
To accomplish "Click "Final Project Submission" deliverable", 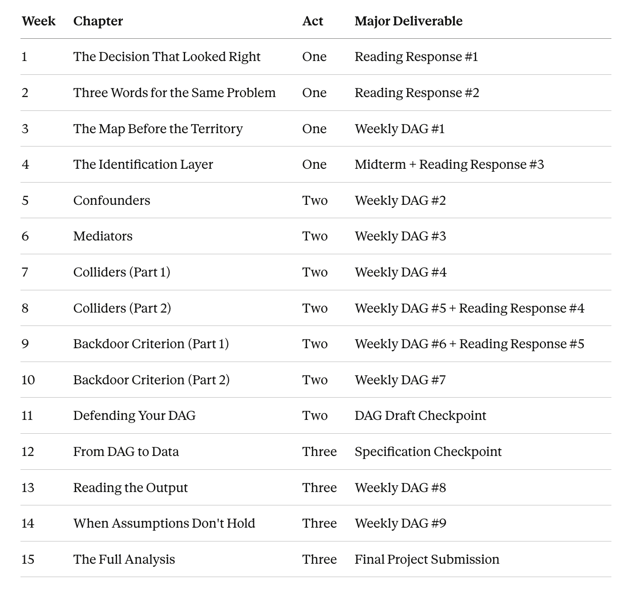I will tap(427, 559).
